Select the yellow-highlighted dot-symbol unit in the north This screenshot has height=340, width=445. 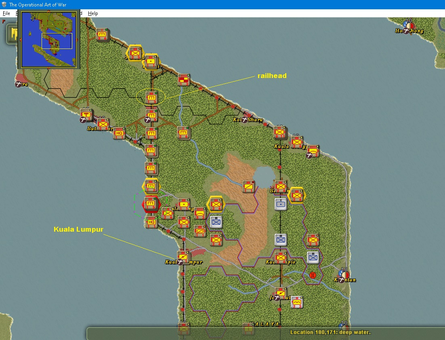[x=151, y=61]
